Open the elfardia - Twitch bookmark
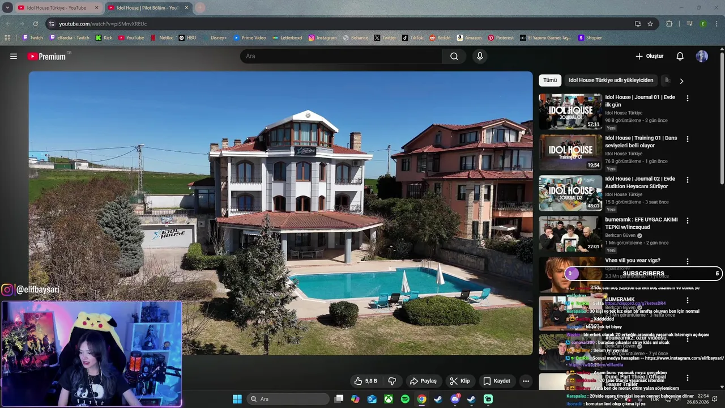This screenshot has width=725, height=408. (x=69, y=38)
